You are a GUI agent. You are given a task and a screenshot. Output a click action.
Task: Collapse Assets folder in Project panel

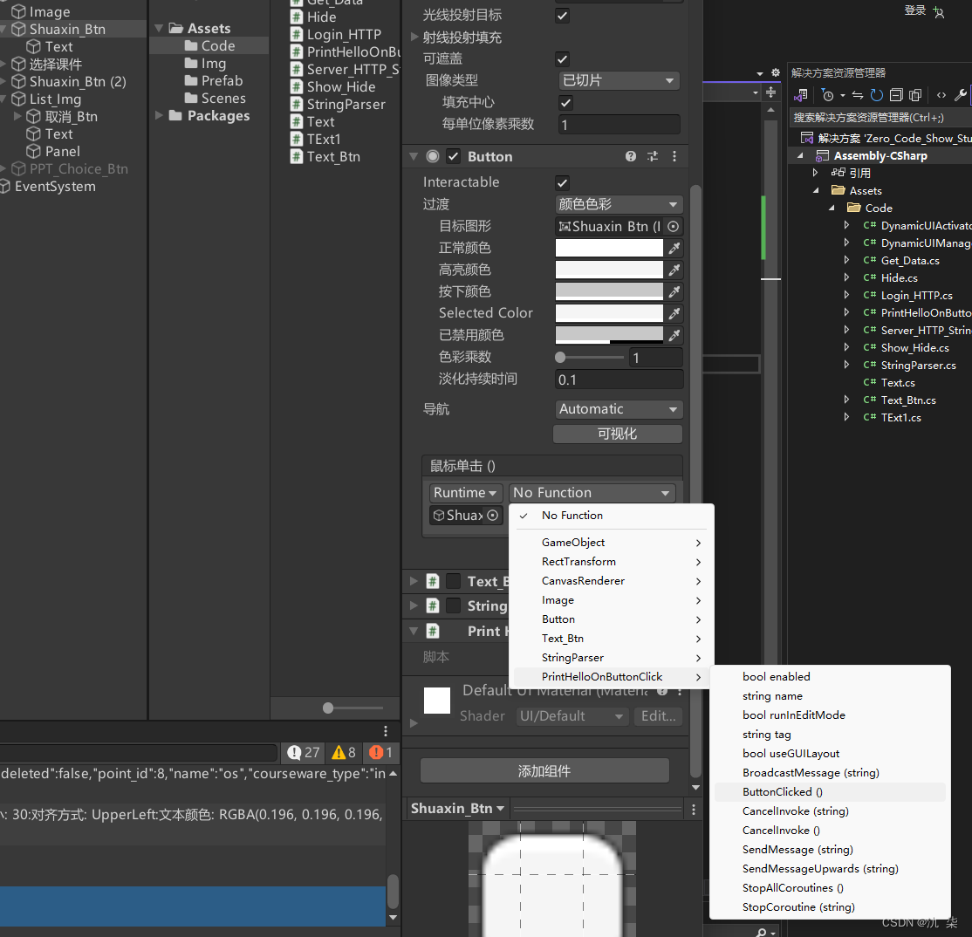[159, 29]
